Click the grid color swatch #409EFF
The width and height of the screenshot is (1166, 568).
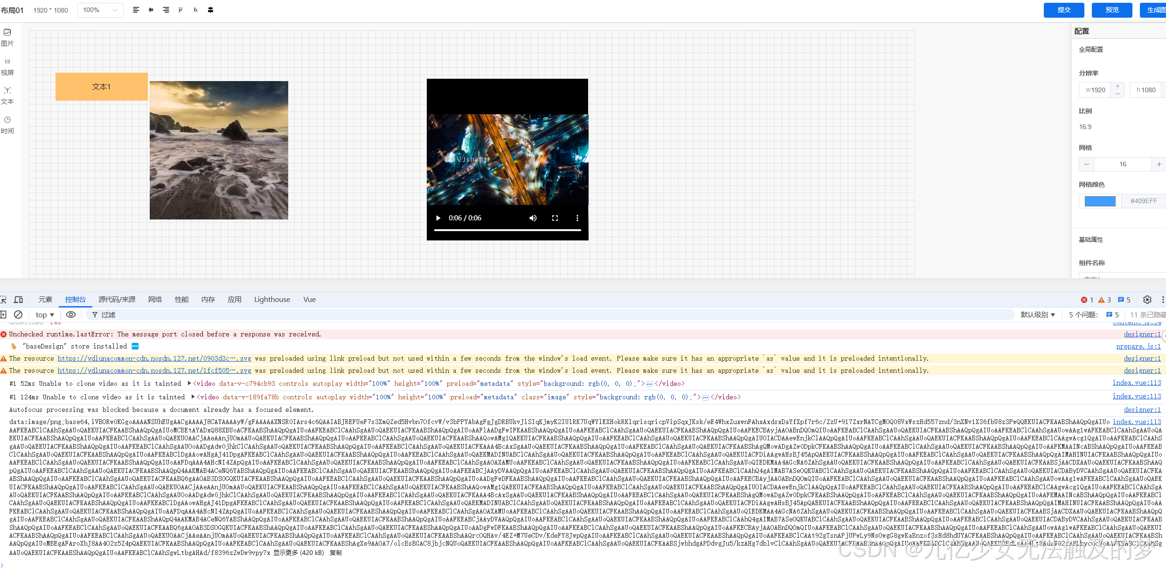point(1099,201)
